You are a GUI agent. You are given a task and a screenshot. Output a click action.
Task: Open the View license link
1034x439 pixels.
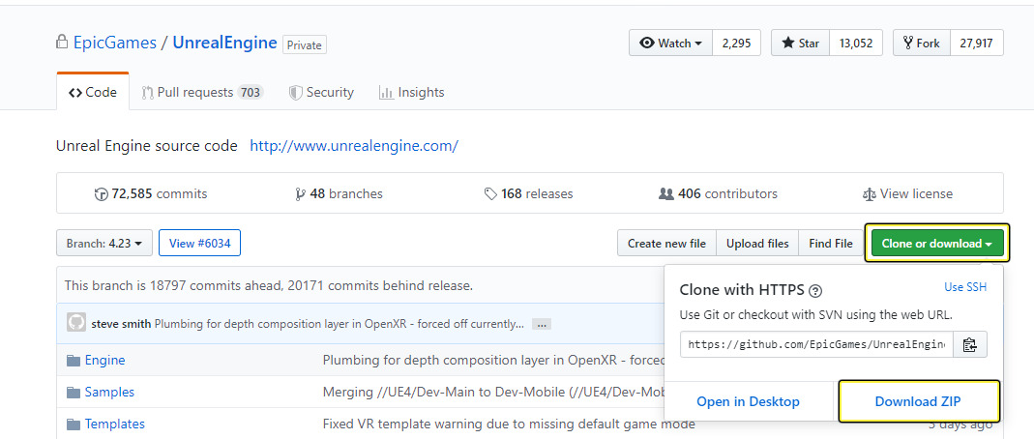pos(907,193)
